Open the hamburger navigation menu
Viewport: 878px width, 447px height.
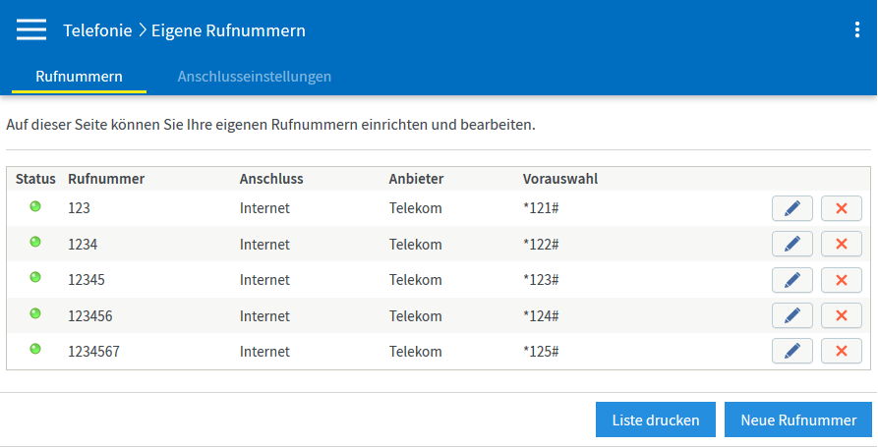(x=31, y=30)
